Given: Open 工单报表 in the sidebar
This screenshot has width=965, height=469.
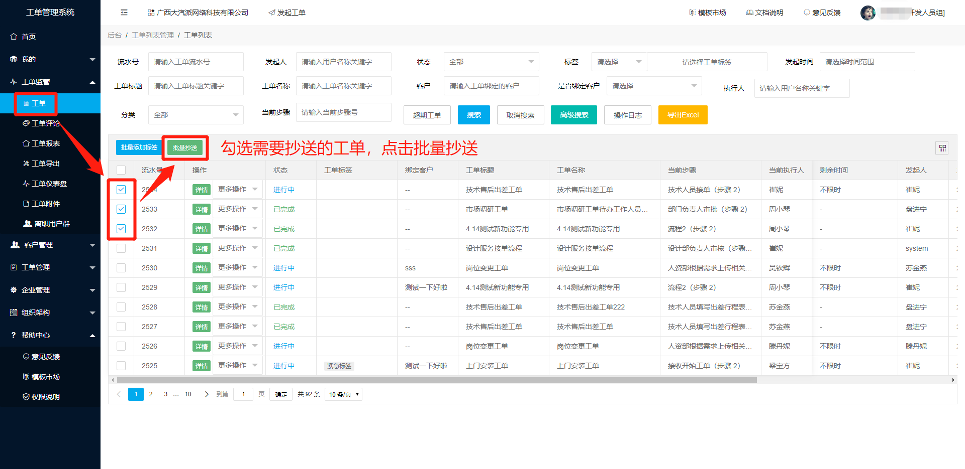Looking at the screenshot, I should tap(41, 143).
